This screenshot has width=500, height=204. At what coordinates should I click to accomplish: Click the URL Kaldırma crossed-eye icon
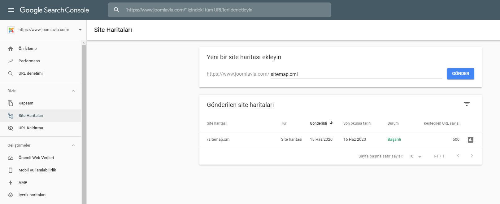(x=11, y=128)
